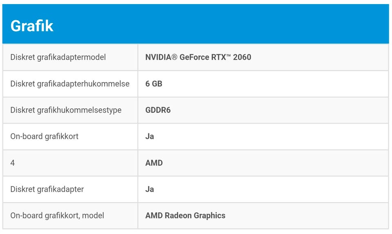This screenshot has height=234, width=392.
Task: Select the "AMD" value beside the "4" label
Action: (x=154, y=163)
